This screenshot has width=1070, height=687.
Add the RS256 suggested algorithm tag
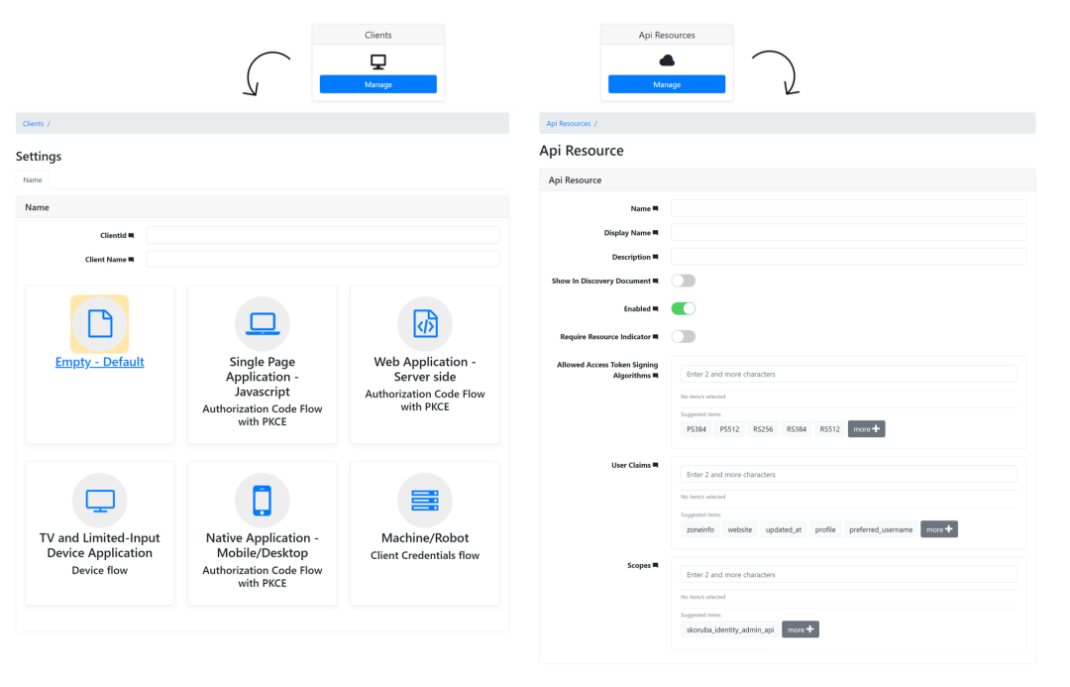coord(763,429)
